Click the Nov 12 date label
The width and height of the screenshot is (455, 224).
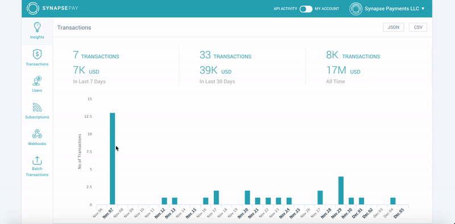(x=160, y=214)
